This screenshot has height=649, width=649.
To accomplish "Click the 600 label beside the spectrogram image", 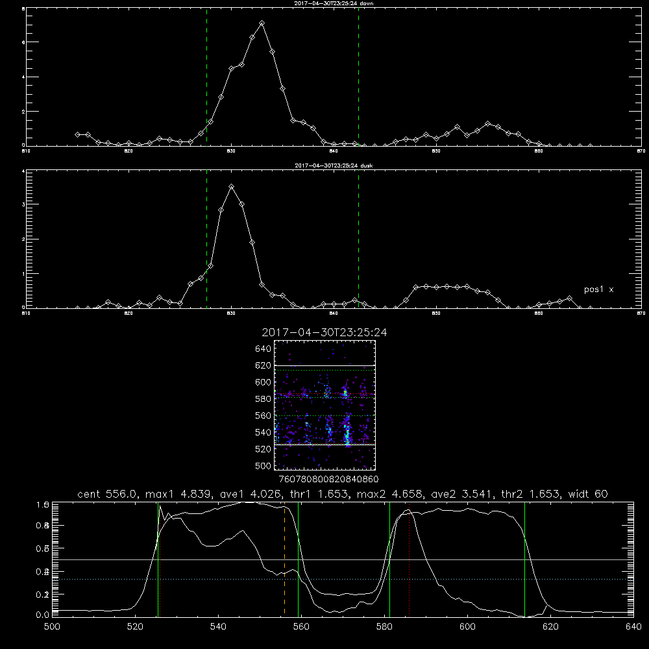I will pos(263,382).
